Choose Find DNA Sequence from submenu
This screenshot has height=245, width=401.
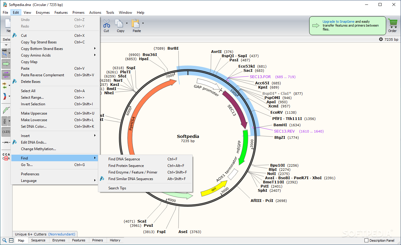pyautogui.click(x=145, y=159)
